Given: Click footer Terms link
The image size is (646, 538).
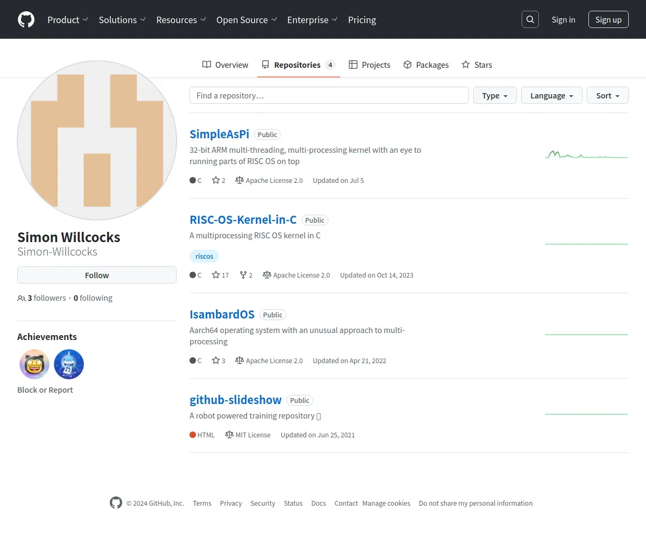Looking at the screenshot, I should point(202,503).
